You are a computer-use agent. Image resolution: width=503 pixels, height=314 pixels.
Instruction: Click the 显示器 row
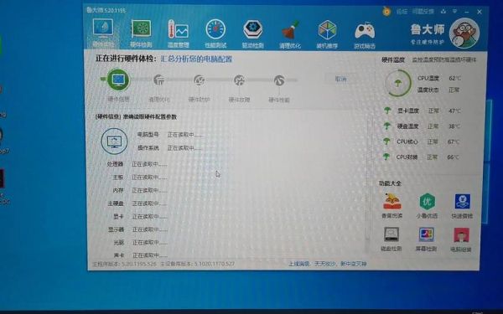[137, 229]
